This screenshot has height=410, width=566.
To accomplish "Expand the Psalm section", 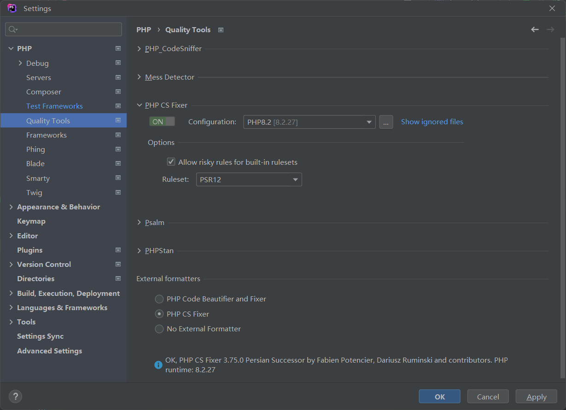I will 139,222.
